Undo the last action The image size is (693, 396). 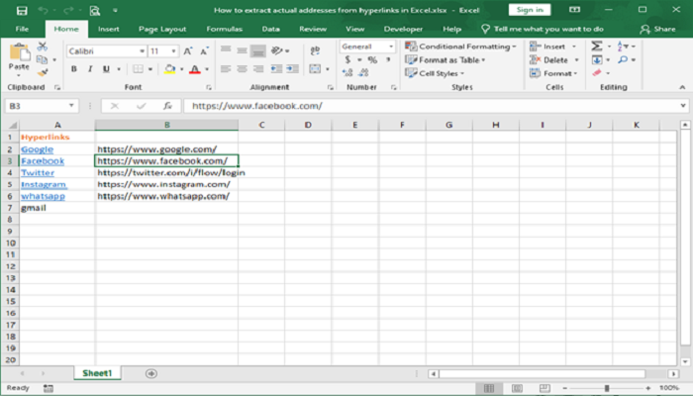(43, 10)
